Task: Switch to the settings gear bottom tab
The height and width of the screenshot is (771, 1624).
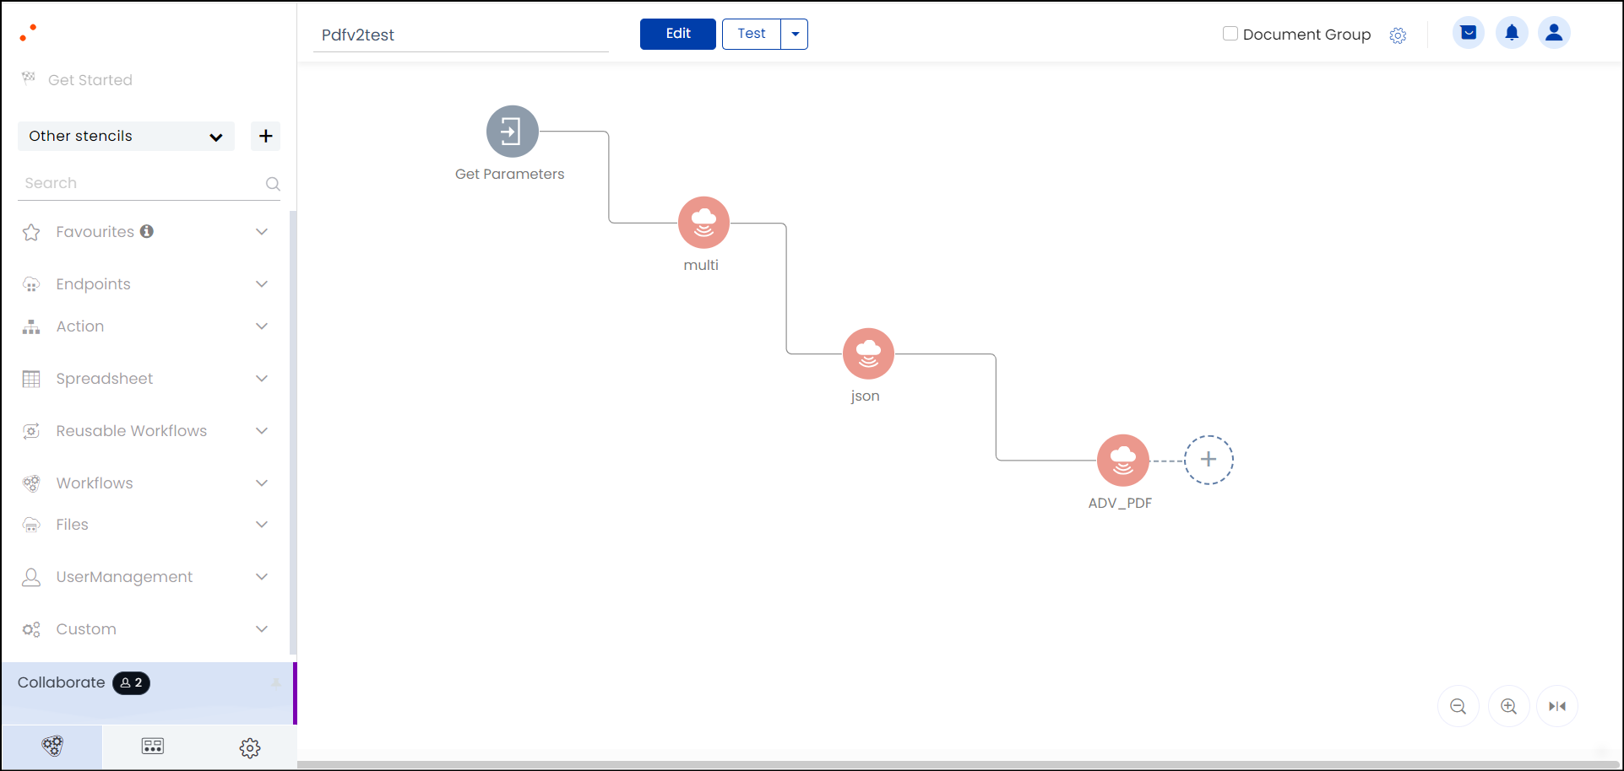Action: 249,747
